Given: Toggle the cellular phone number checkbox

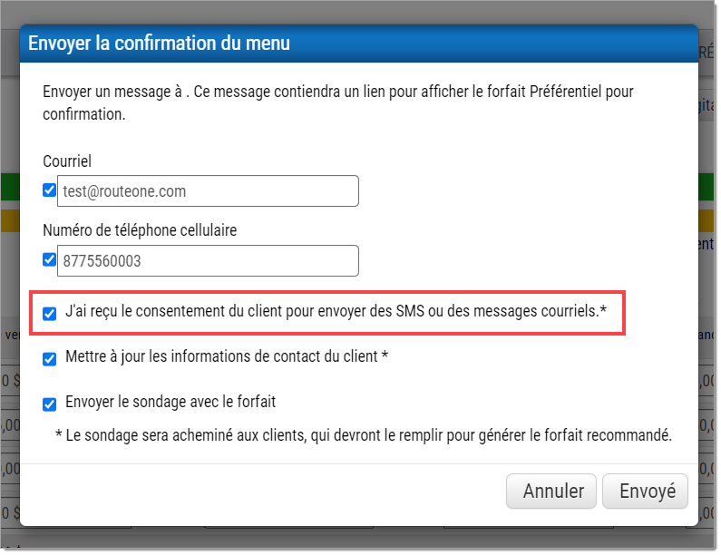Looking at the screenshot, I should (x=50, y=260).
